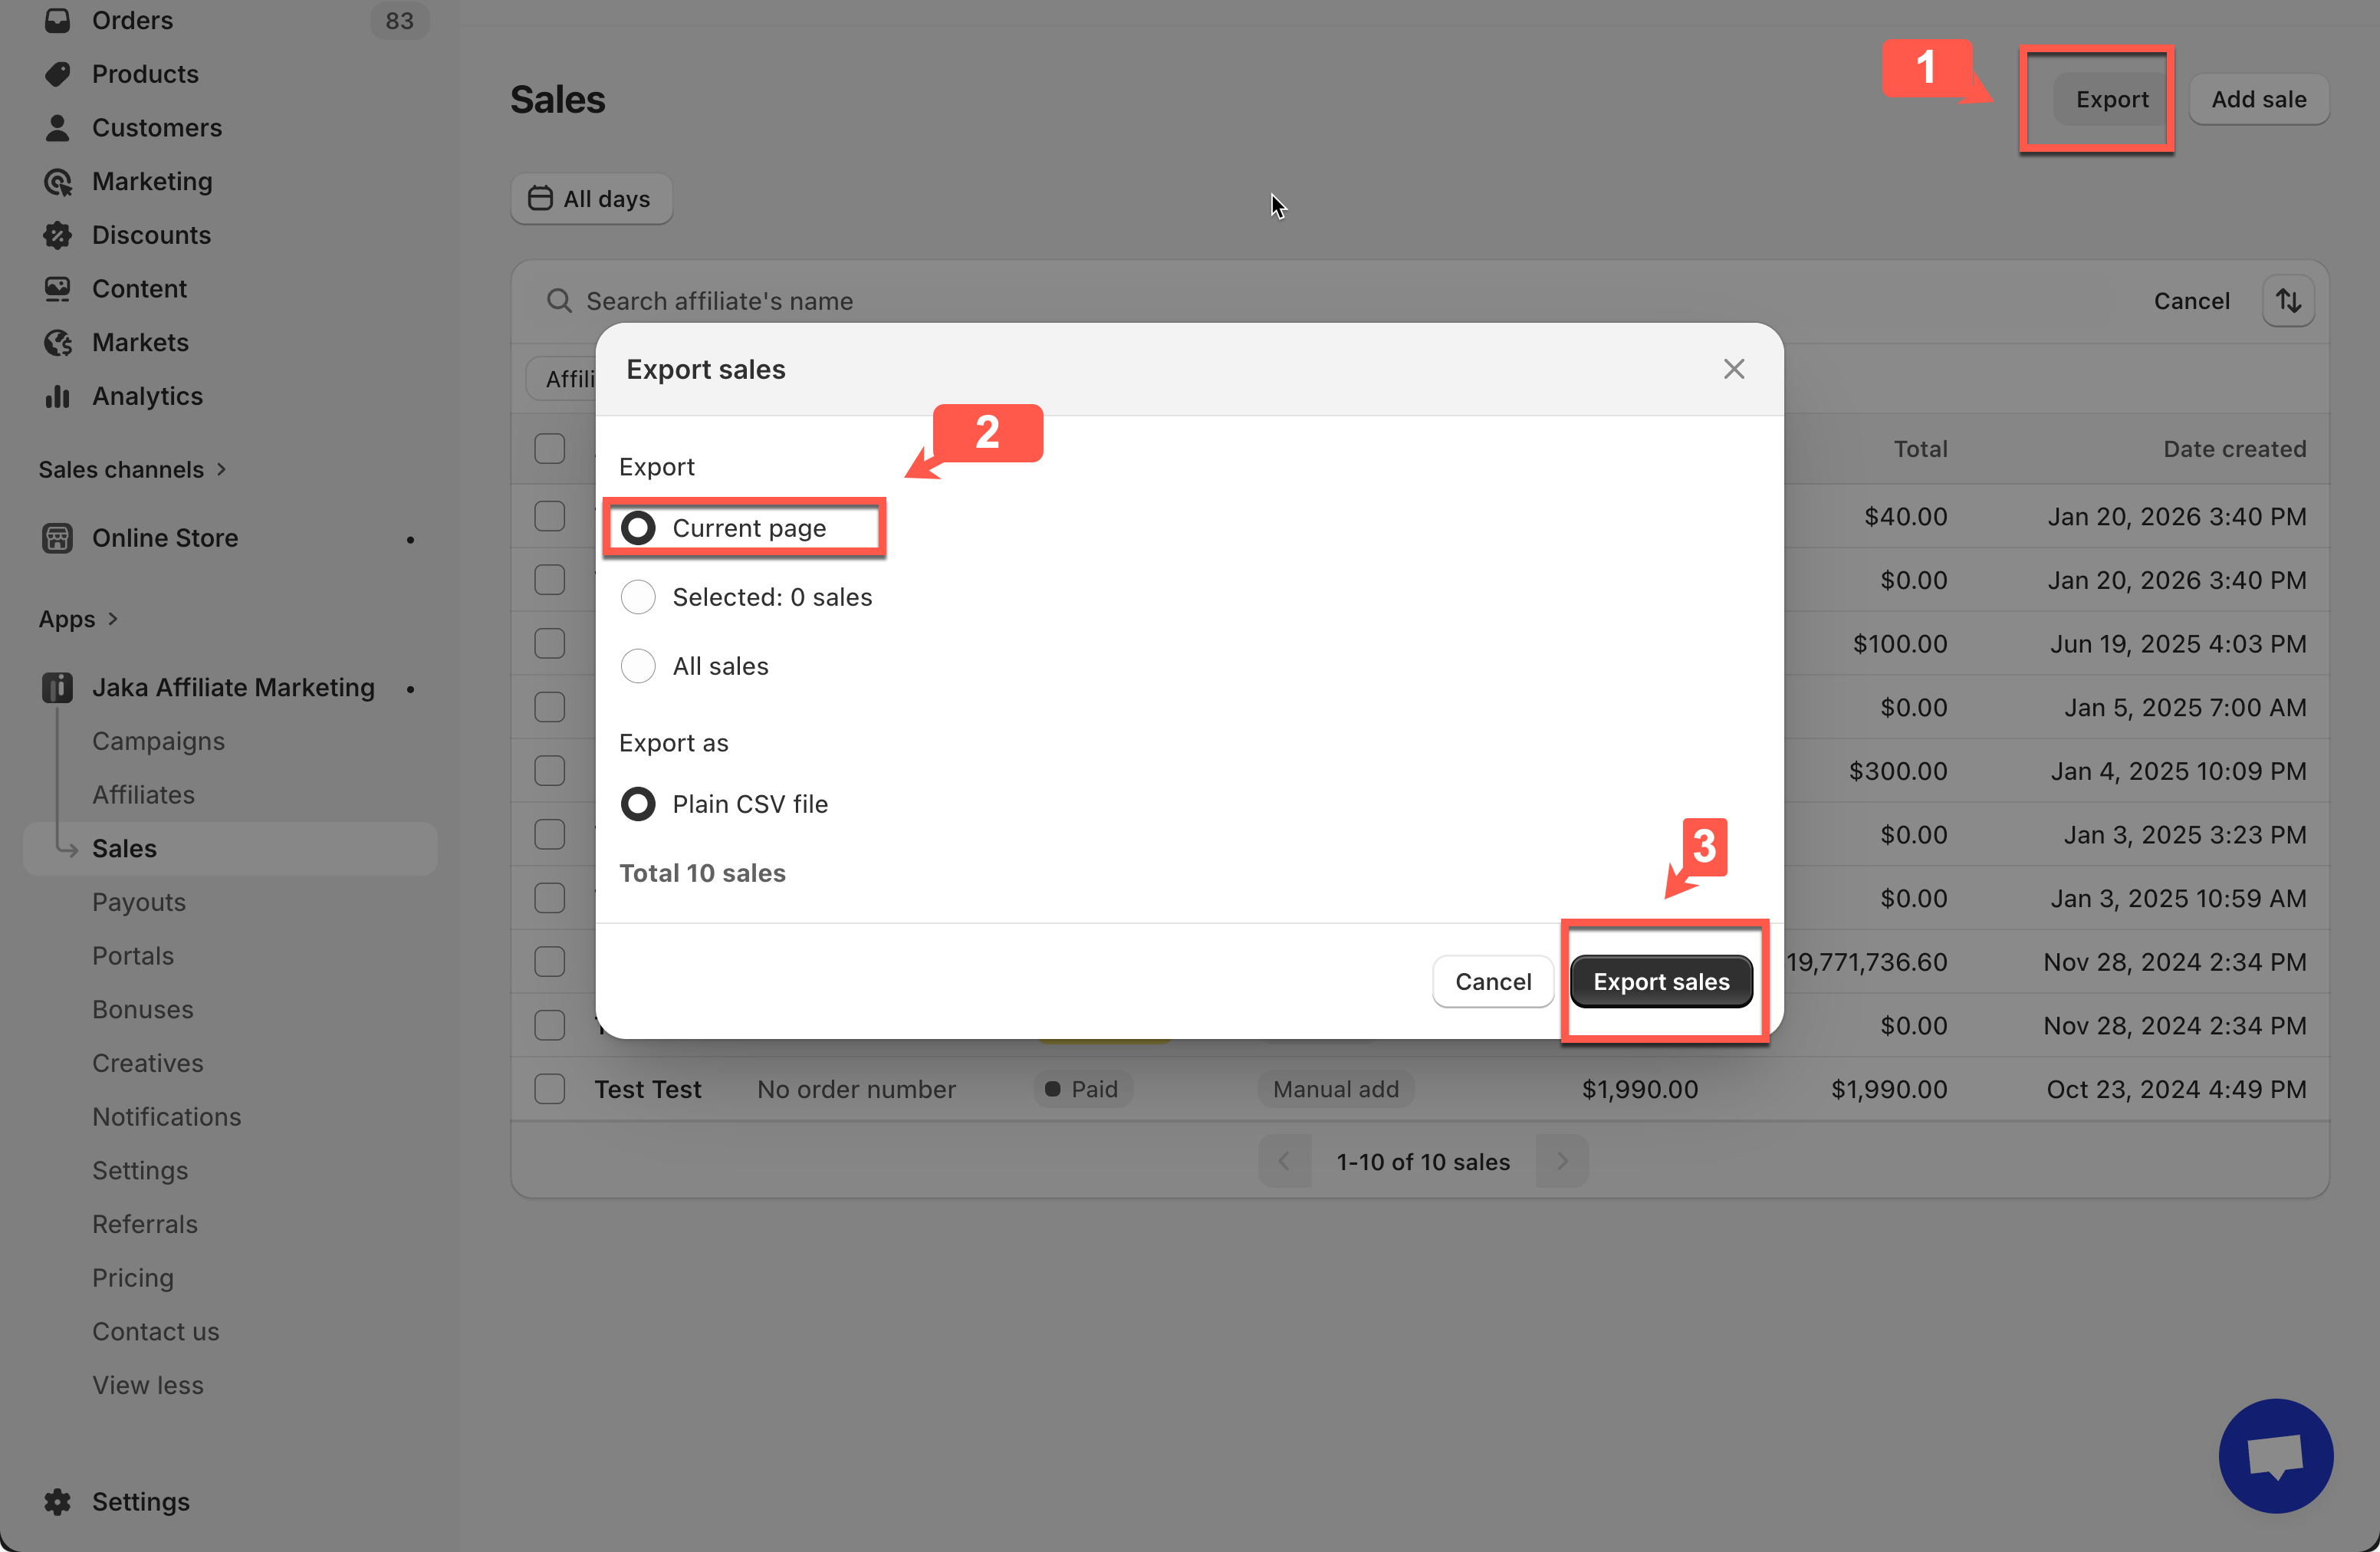This screenshot has height=1552, width=2380.
Task: Open the chat support bubble icon
Action: click(x=2275, y=1455)
